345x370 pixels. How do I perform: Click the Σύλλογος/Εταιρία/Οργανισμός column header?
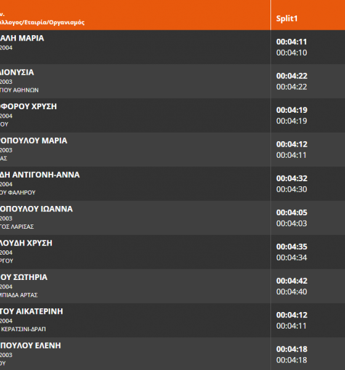43,22
